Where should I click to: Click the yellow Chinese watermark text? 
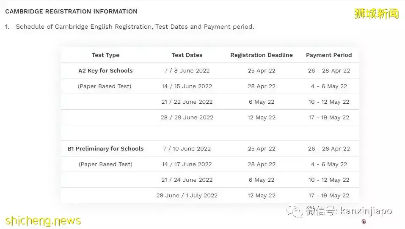(377, 13)
